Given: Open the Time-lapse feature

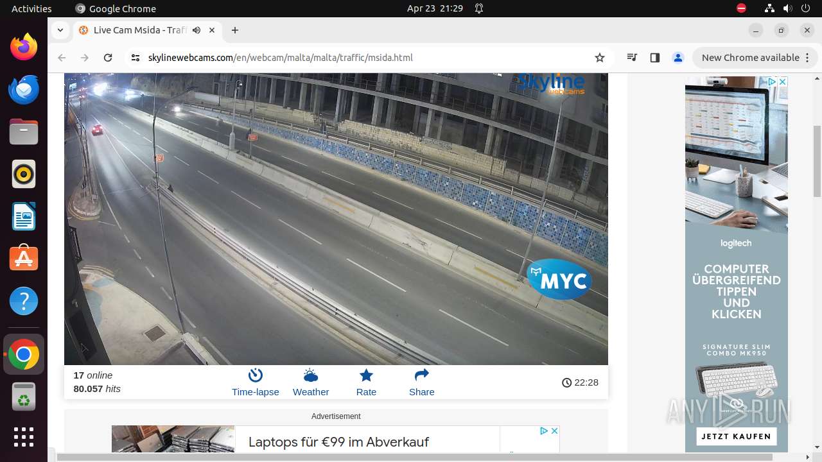Looking at the screenshot, I should [x=256, y=382].
